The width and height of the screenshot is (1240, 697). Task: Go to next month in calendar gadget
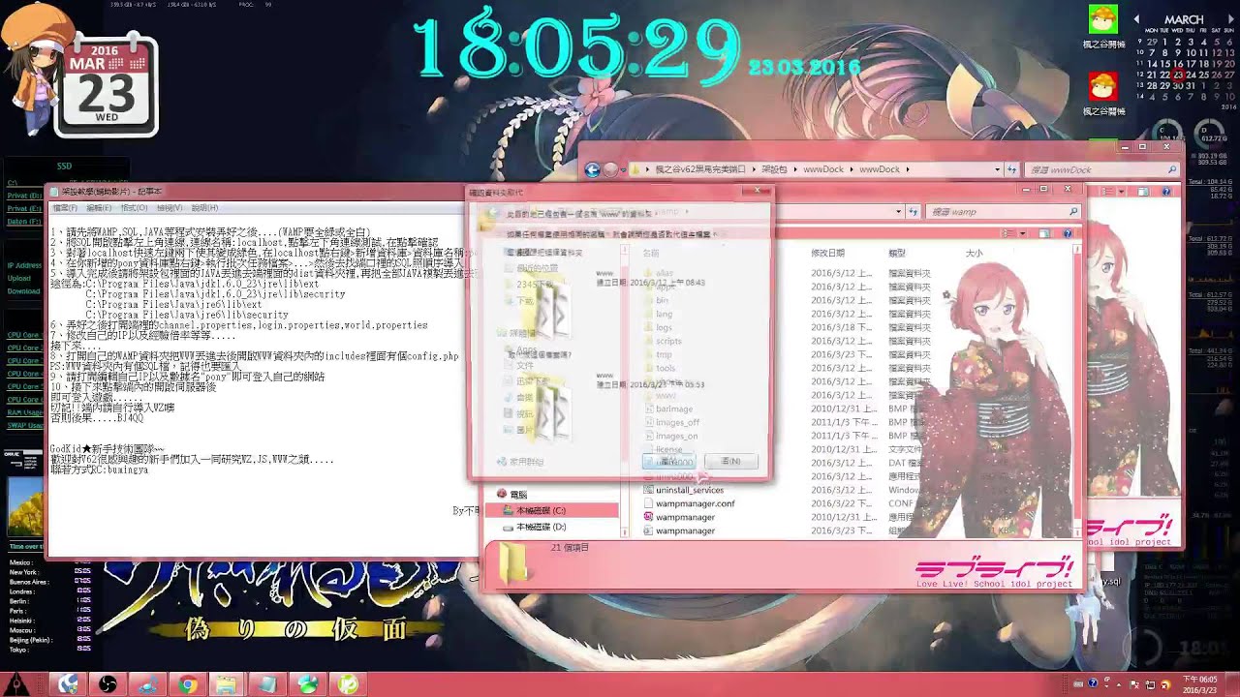1230,19
